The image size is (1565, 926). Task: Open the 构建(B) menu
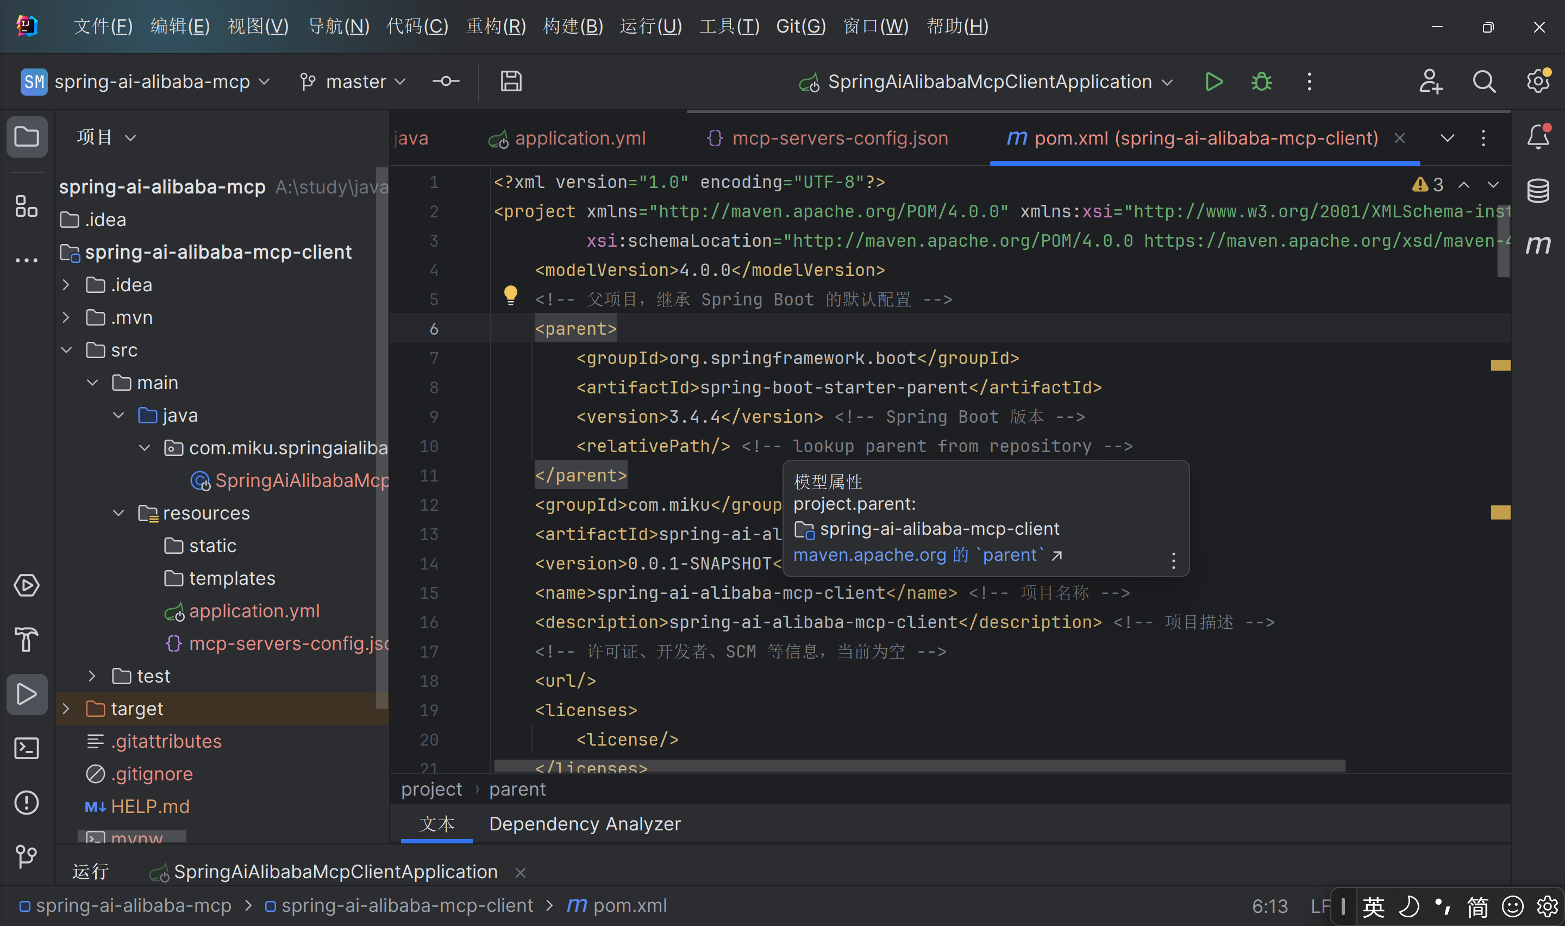coord(573,26)
